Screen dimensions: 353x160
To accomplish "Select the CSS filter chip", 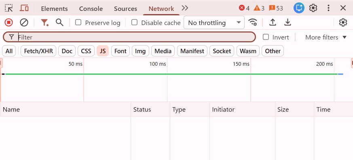I will [86, 51].
